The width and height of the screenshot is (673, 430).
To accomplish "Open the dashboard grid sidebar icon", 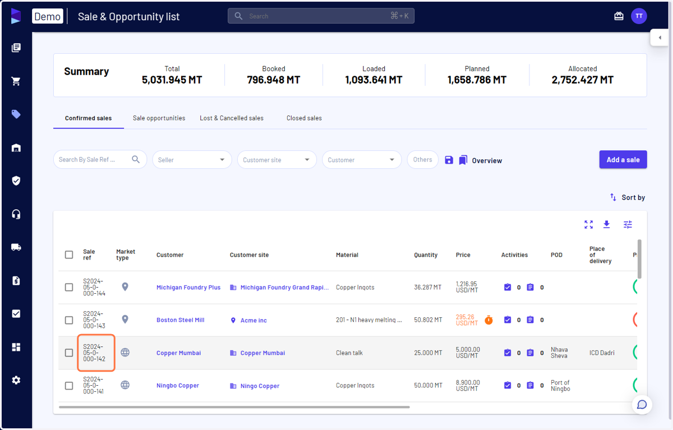I will tap(16, 347).
